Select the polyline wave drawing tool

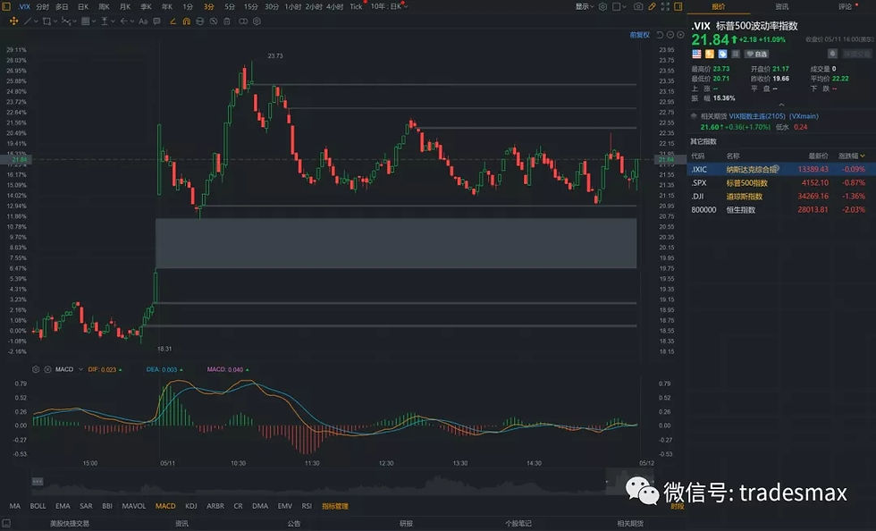[x=65, y=21]
